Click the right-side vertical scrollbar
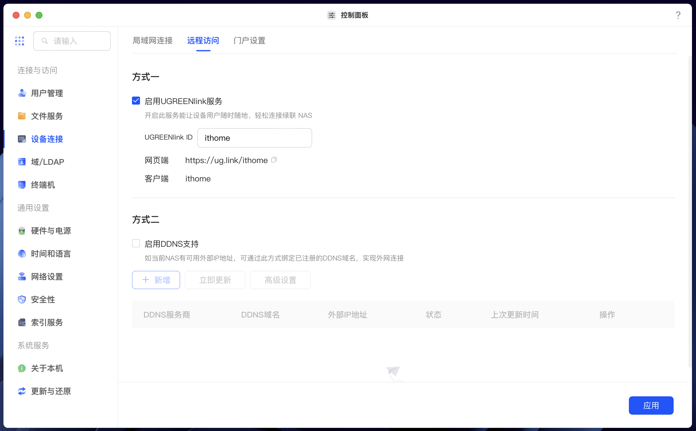Image resolution: width=696 pixels, height=431 pixels. point(690,212)
